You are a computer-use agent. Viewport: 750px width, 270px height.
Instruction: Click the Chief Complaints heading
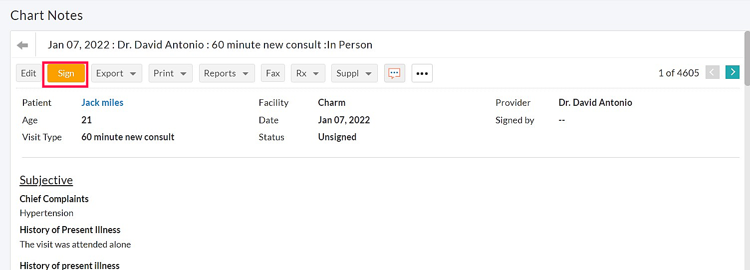[54, 199]
